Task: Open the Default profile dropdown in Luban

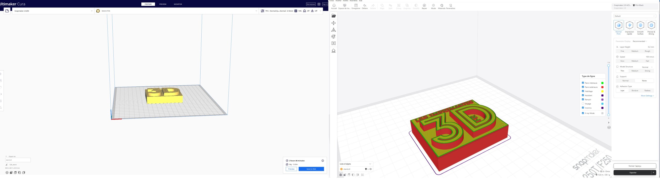Action: pyautogui.click(x=635, y=16)
